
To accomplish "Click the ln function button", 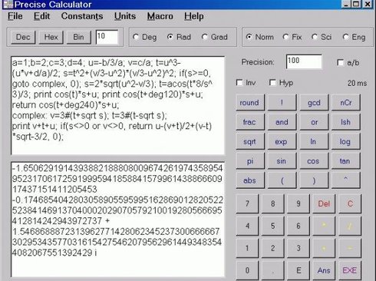I will click(x=314, y=141).
